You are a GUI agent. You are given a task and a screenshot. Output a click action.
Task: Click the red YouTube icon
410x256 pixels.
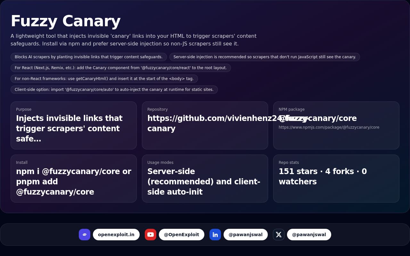151,235
